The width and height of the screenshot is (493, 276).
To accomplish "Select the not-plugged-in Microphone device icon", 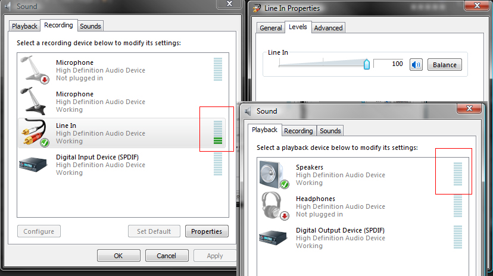I will point(35,70).
